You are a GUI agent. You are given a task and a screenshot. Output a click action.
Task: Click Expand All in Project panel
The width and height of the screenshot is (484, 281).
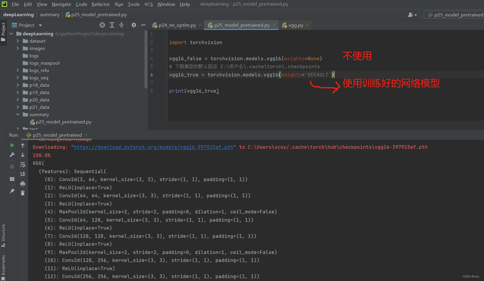click(112, 25)
